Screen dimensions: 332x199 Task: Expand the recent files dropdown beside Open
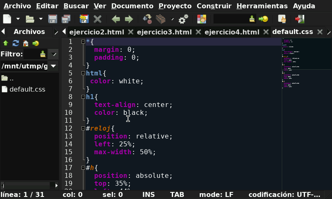[x=41, y=19]
